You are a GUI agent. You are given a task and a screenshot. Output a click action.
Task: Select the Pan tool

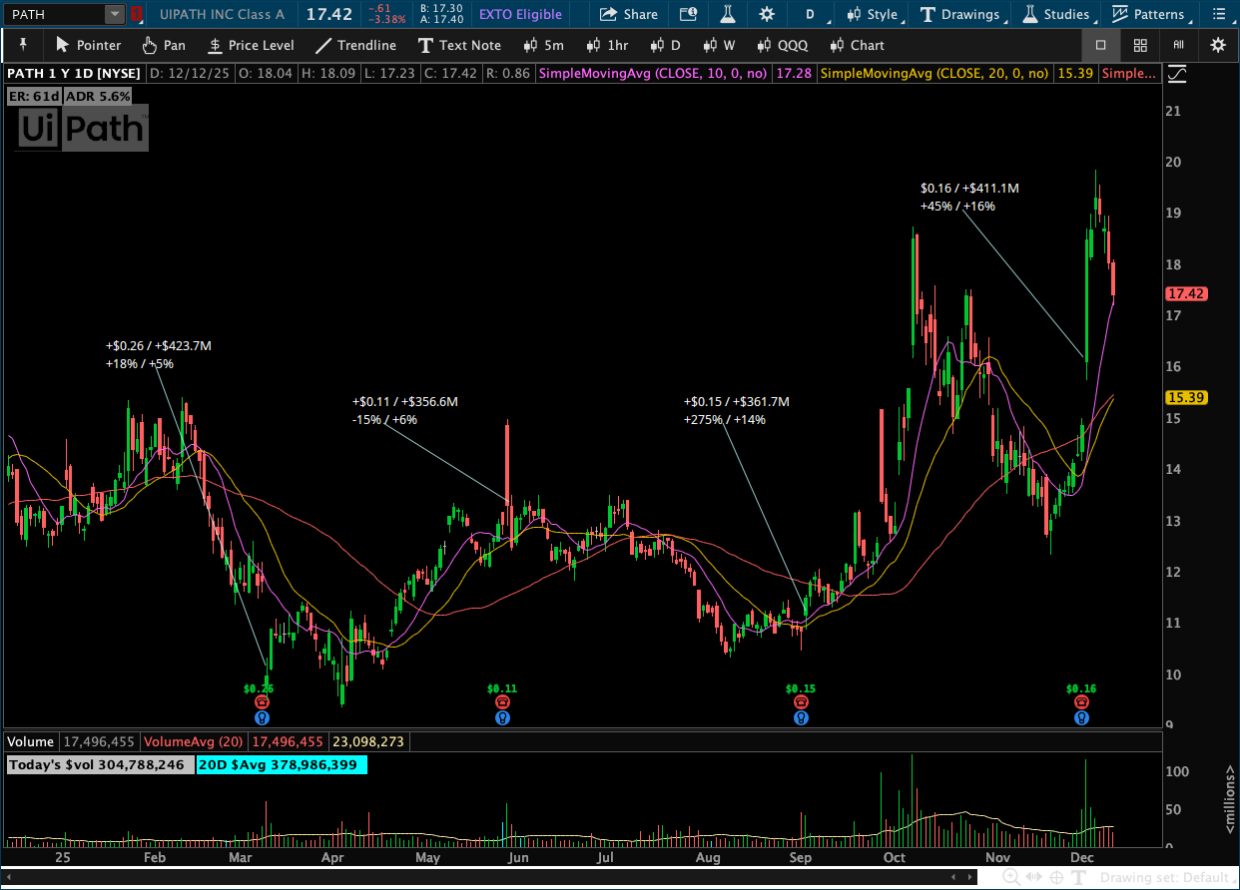pyautogui.click(x=164, y=45)
